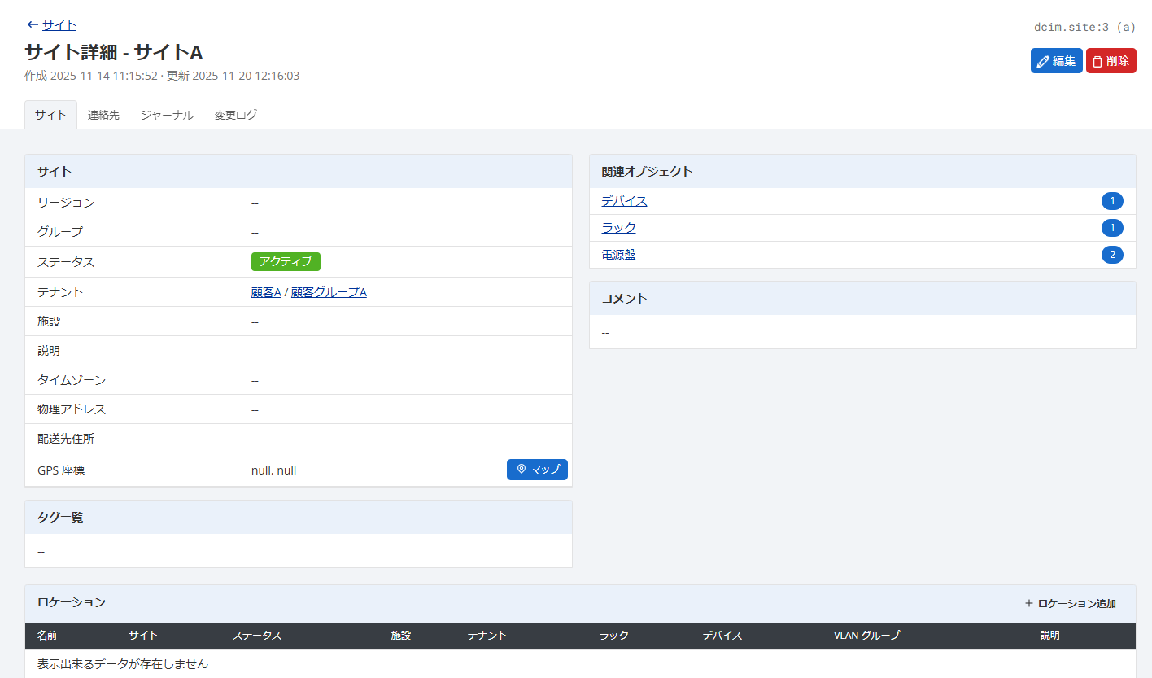Click the 電源盤 count badge showing 2

(x=1112, y=254)
